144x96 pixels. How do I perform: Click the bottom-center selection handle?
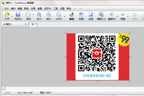click(98, 81)
